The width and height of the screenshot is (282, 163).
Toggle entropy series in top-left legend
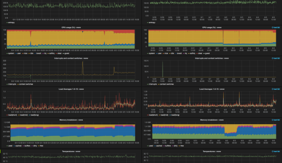(x=11, y=23)
